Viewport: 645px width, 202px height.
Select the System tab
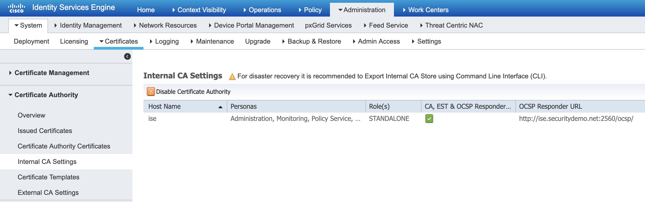pyautogui.click(x=28, y=26)
